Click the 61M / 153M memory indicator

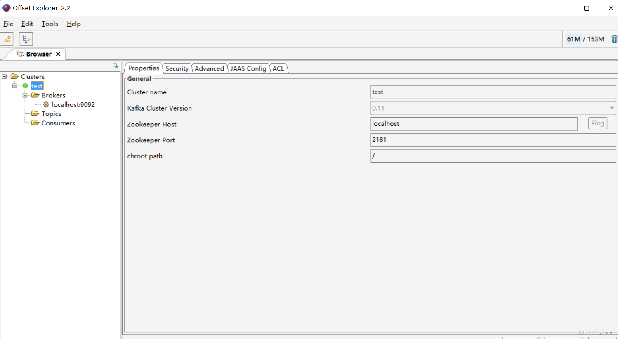[x=585, y=39]
